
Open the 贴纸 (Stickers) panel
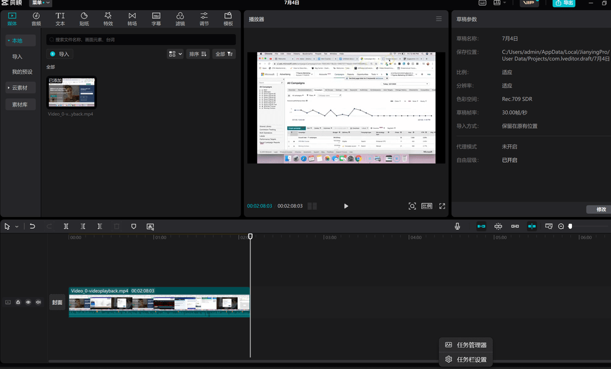tap(84, 18)
